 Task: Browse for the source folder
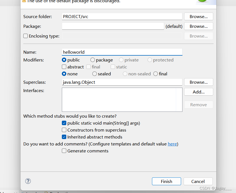click(199, 16)
